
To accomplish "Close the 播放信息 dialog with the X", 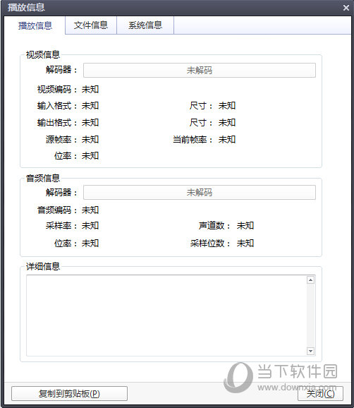I will click(x=346, y=8).
